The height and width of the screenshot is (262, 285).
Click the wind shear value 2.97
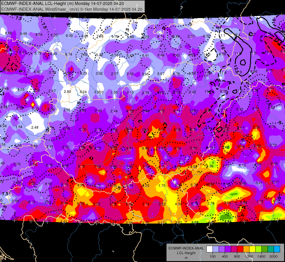[x=275, y=182]
